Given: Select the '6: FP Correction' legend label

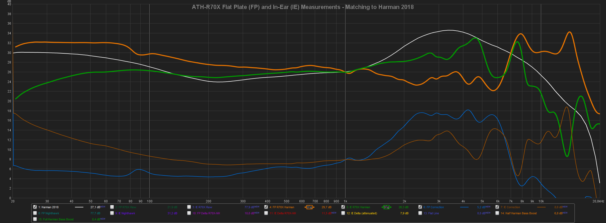Looking at the screenshot, I should [434, 207].
